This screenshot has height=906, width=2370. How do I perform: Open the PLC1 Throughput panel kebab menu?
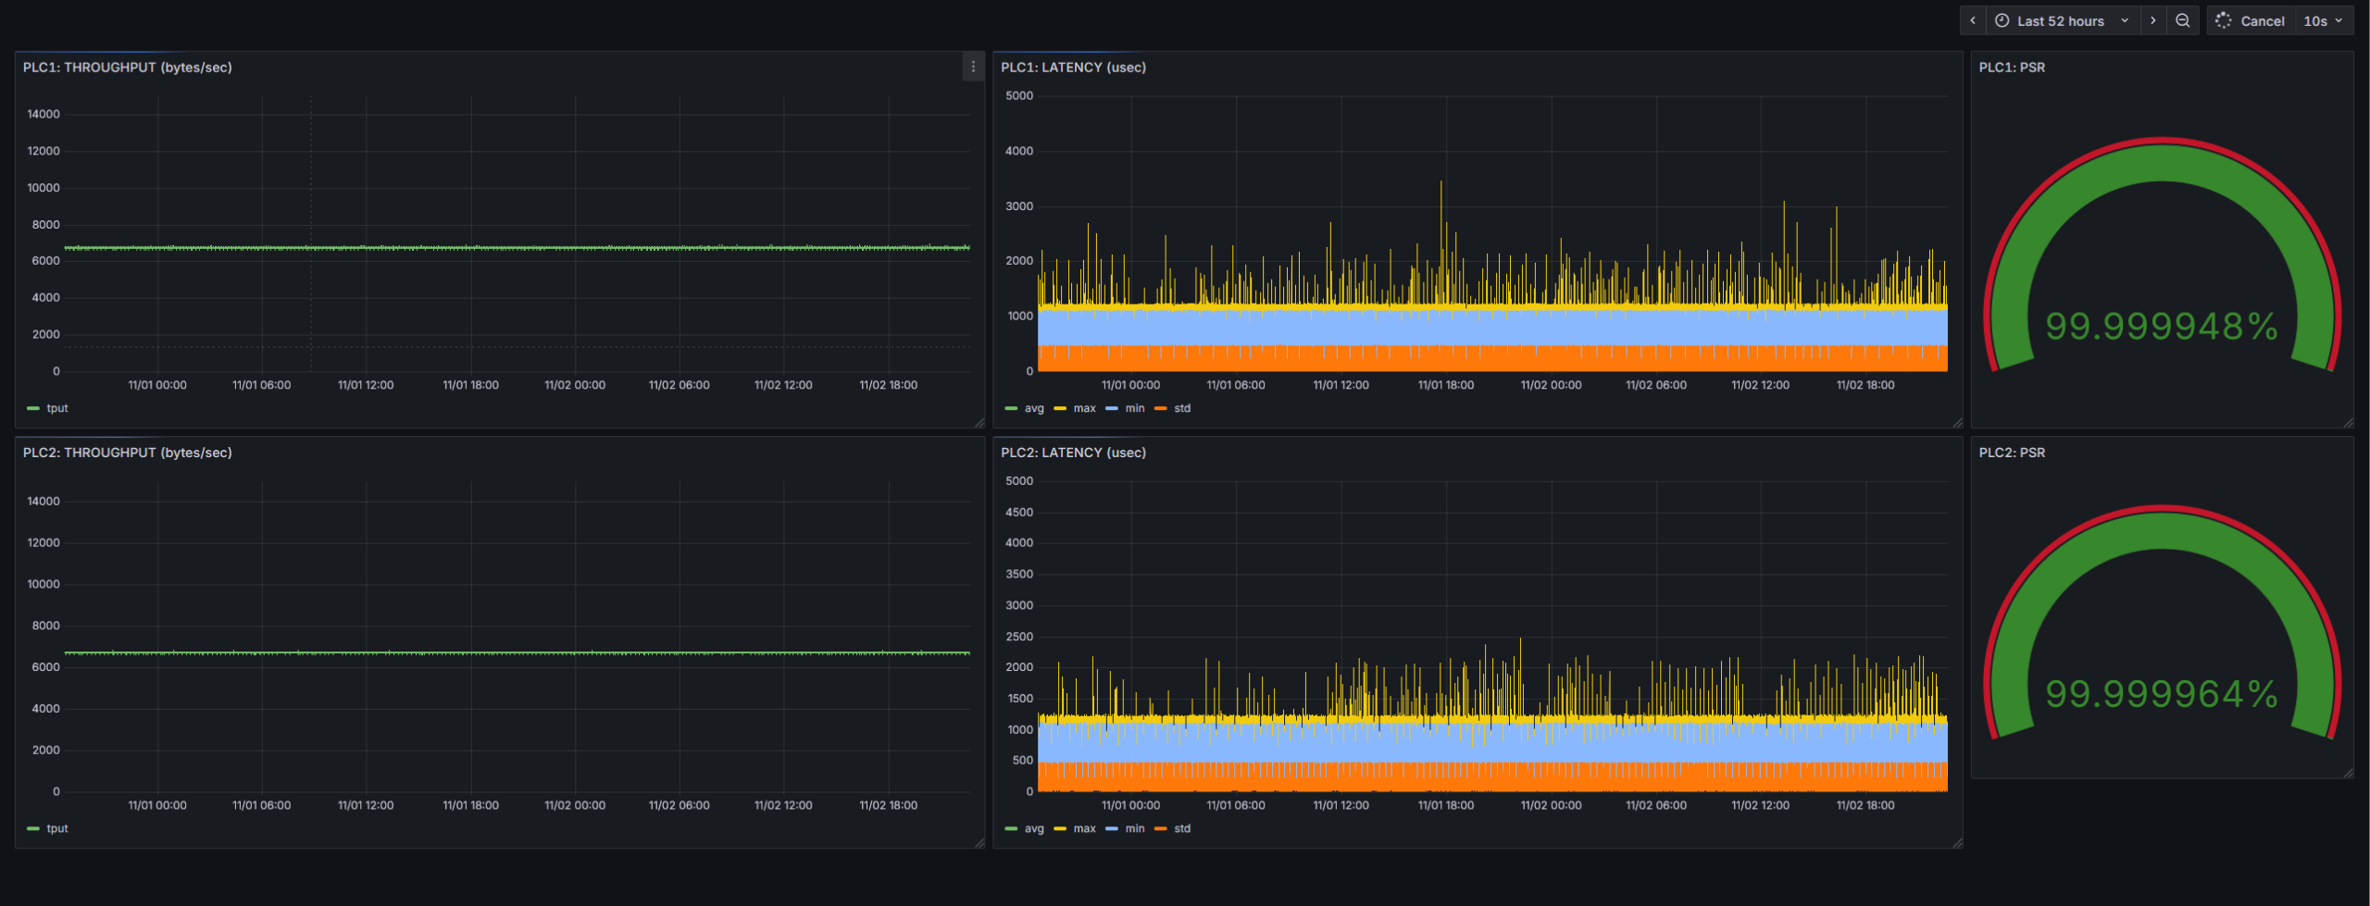pyautogui.click(x=972, y=67)
